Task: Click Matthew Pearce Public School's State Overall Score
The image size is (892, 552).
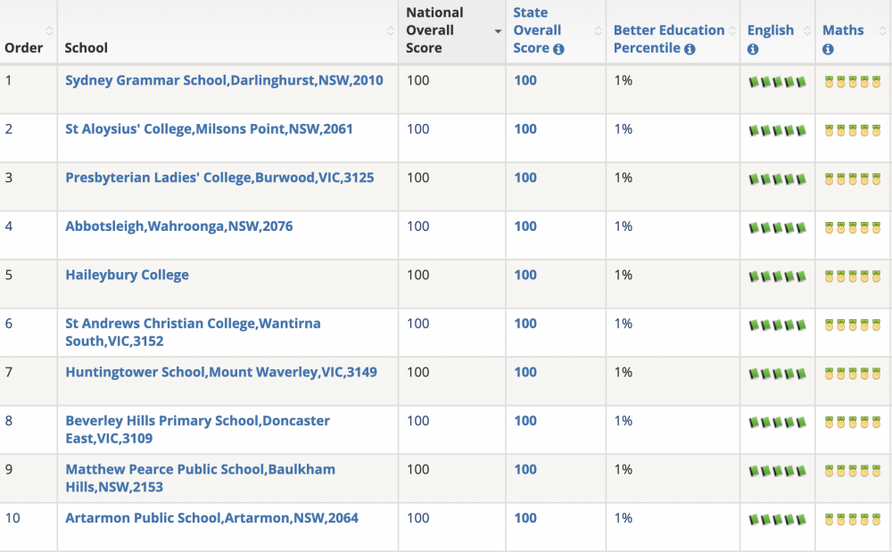Action: [x=525, y=469]
